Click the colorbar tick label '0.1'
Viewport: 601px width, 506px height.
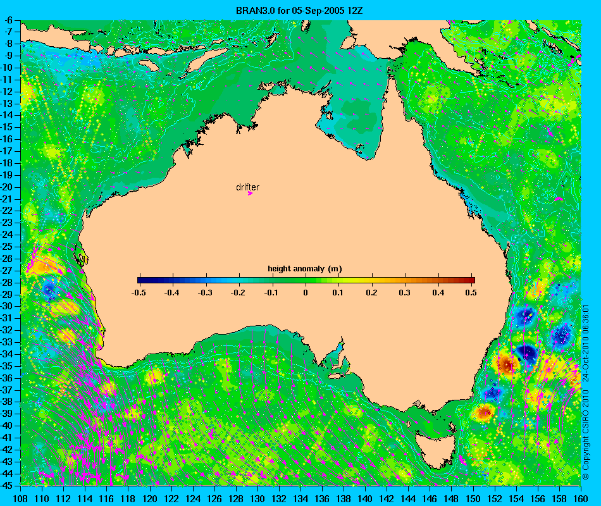coord(338,292)
